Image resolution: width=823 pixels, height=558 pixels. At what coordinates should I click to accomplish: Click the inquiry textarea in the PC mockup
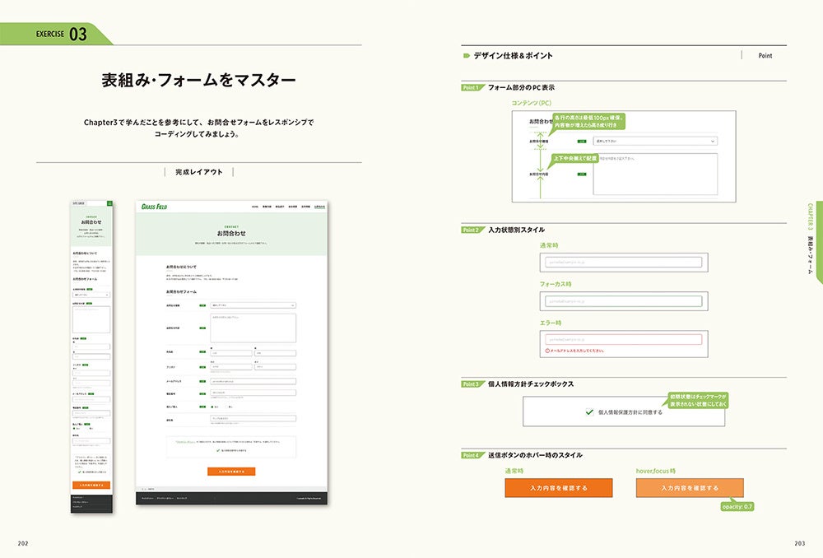[253, 328]
